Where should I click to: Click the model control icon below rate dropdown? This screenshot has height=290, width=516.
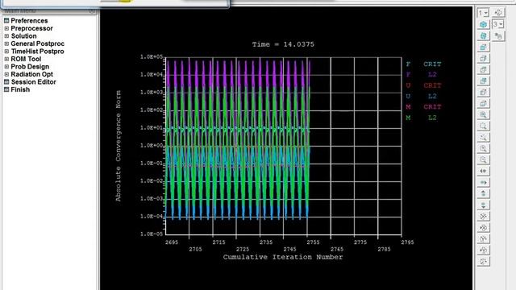[x=498, y=35]
